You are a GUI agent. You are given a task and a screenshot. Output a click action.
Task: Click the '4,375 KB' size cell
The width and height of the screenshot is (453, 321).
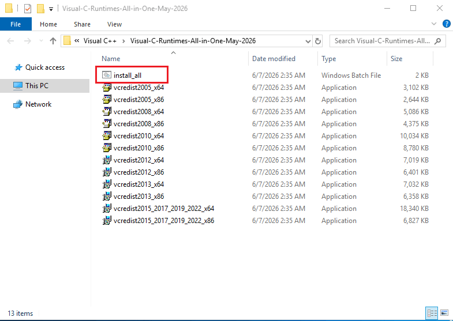tap(416, 124)
